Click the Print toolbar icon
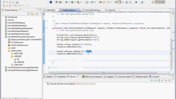Screen dimensions: 176x99 [17, 2]
